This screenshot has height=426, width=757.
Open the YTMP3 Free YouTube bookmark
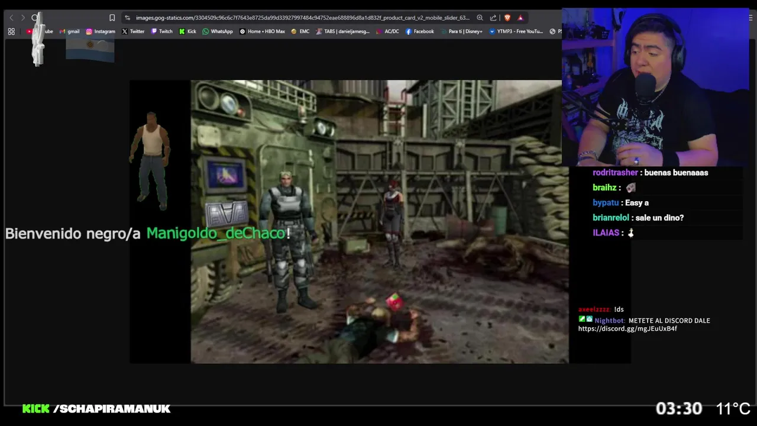[516, 31]
